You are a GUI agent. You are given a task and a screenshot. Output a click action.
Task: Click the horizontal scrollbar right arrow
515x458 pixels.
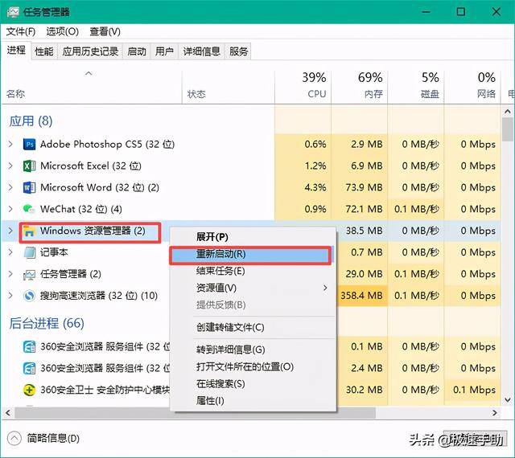pyautogui.click(x=495, y=413)
